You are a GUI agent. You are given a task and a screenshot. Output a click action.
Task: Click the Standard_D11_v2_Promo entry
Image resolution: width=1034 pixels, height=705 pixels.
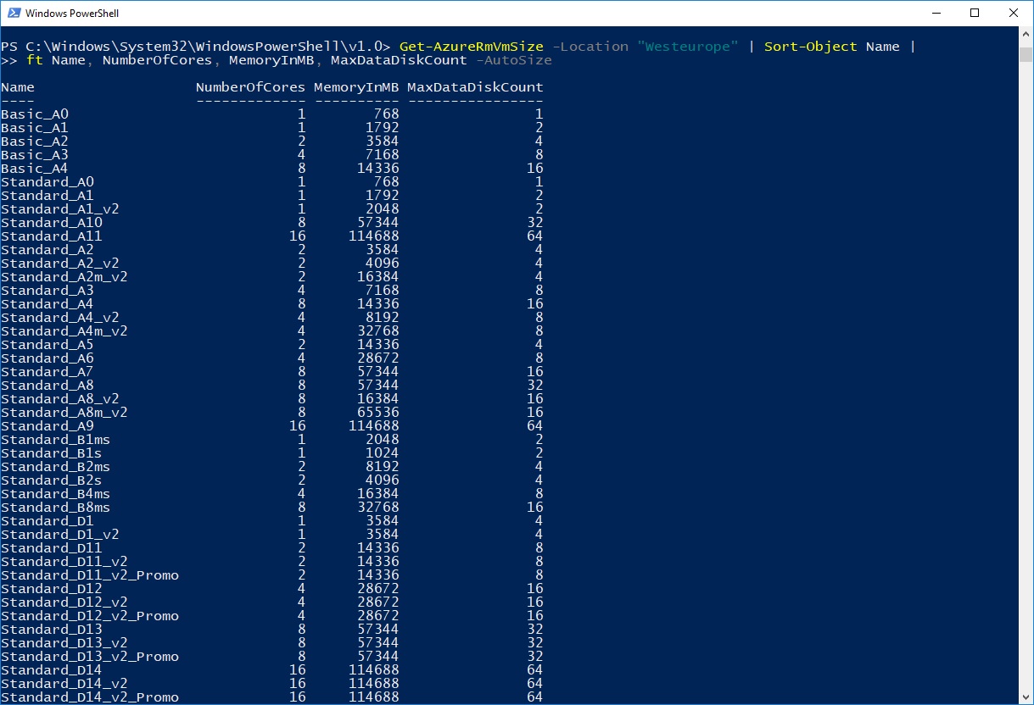pyautogui.click(x=89, y=575)
